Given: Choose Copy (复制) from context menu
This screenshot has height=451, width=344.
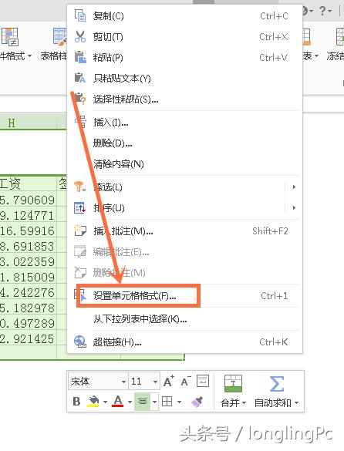Looking at the screenshot, I should click(184, 16).
